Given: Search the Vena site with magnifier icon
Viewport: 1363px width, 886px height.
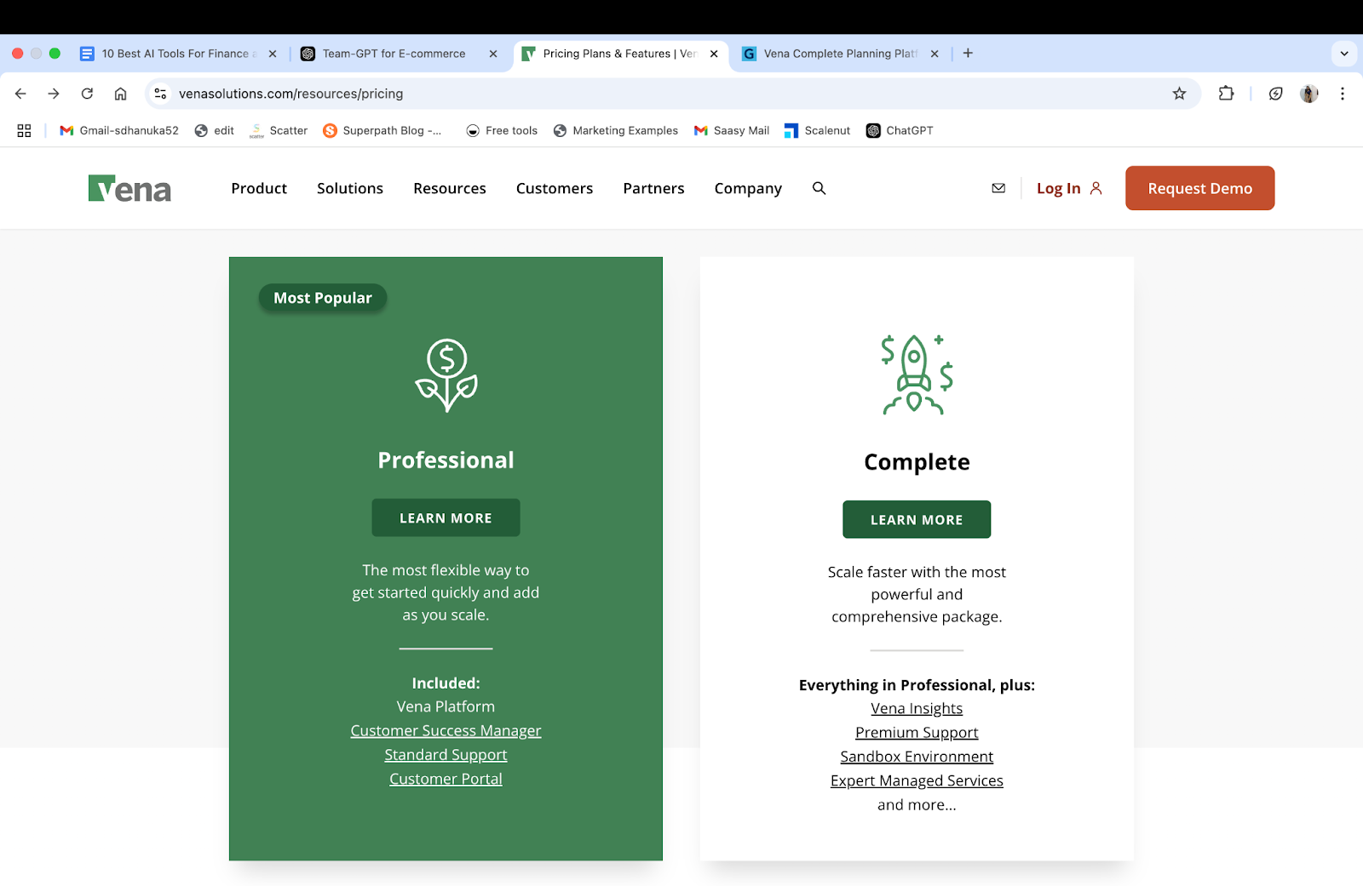Looking at the screenshot, I should pos(819,188).
